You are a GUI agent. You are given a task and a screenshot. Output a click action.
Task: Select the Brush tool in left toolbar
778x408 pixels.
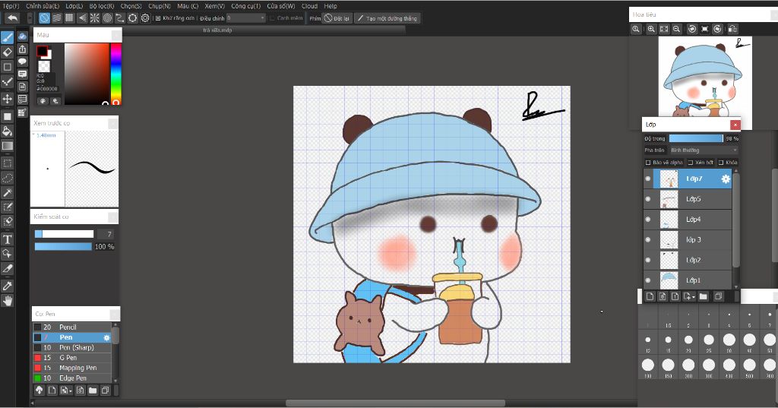click(x=8, y=38)
